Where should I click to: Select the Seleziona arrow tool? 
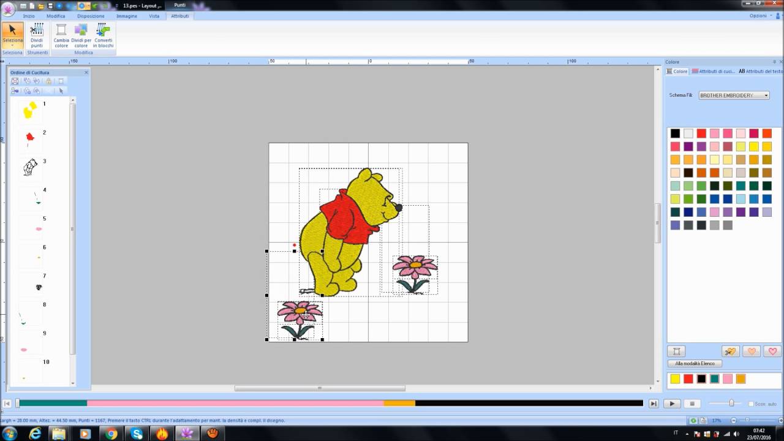(x=12, y=32)
